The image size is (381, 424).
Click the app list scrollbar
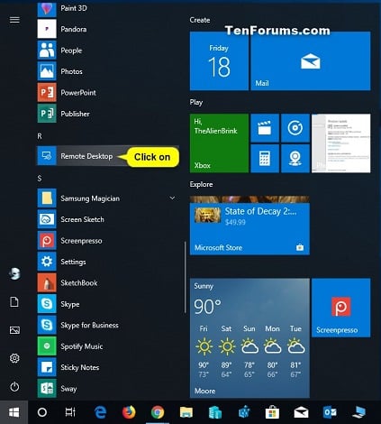tap(185, 277)
